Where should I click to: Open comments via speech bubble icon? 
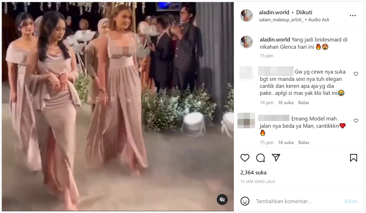[x=260, y=158]
